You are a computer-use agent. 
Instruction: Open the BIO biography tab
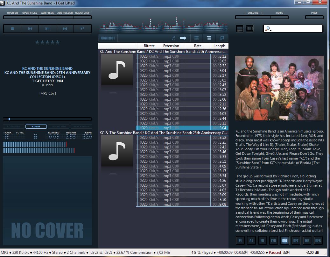tap(284, 240)
